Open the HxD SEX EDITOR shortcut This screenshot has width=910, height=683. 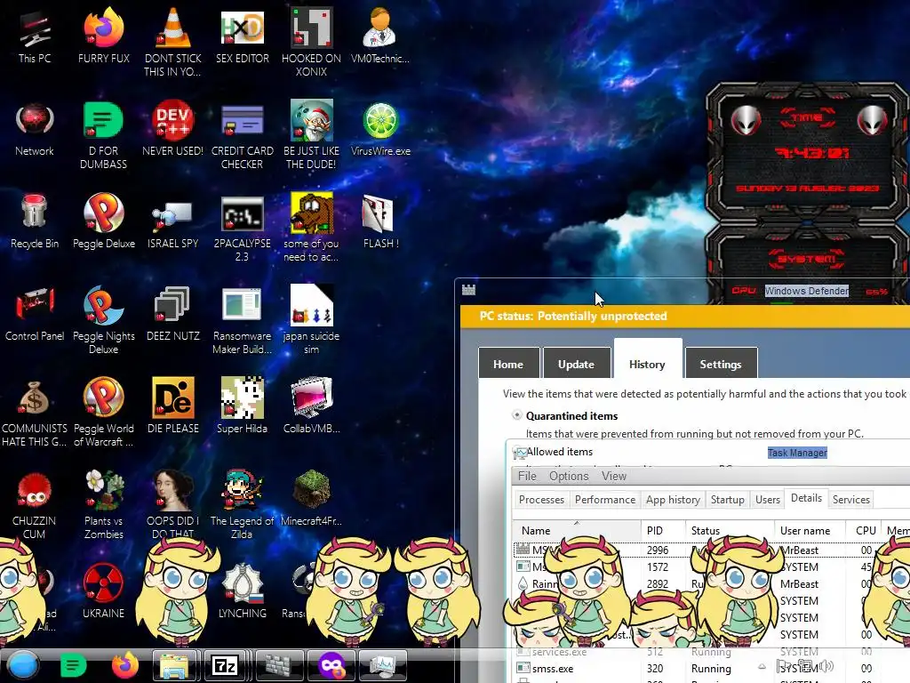[242, 37]
